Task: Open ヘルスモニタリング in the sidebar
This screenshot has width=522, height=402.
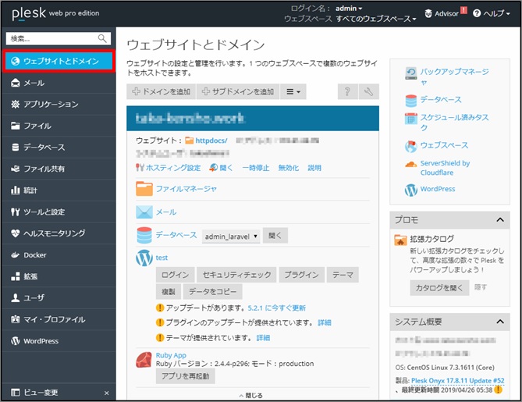Action: pyautogui.click(x=54, y=233)
